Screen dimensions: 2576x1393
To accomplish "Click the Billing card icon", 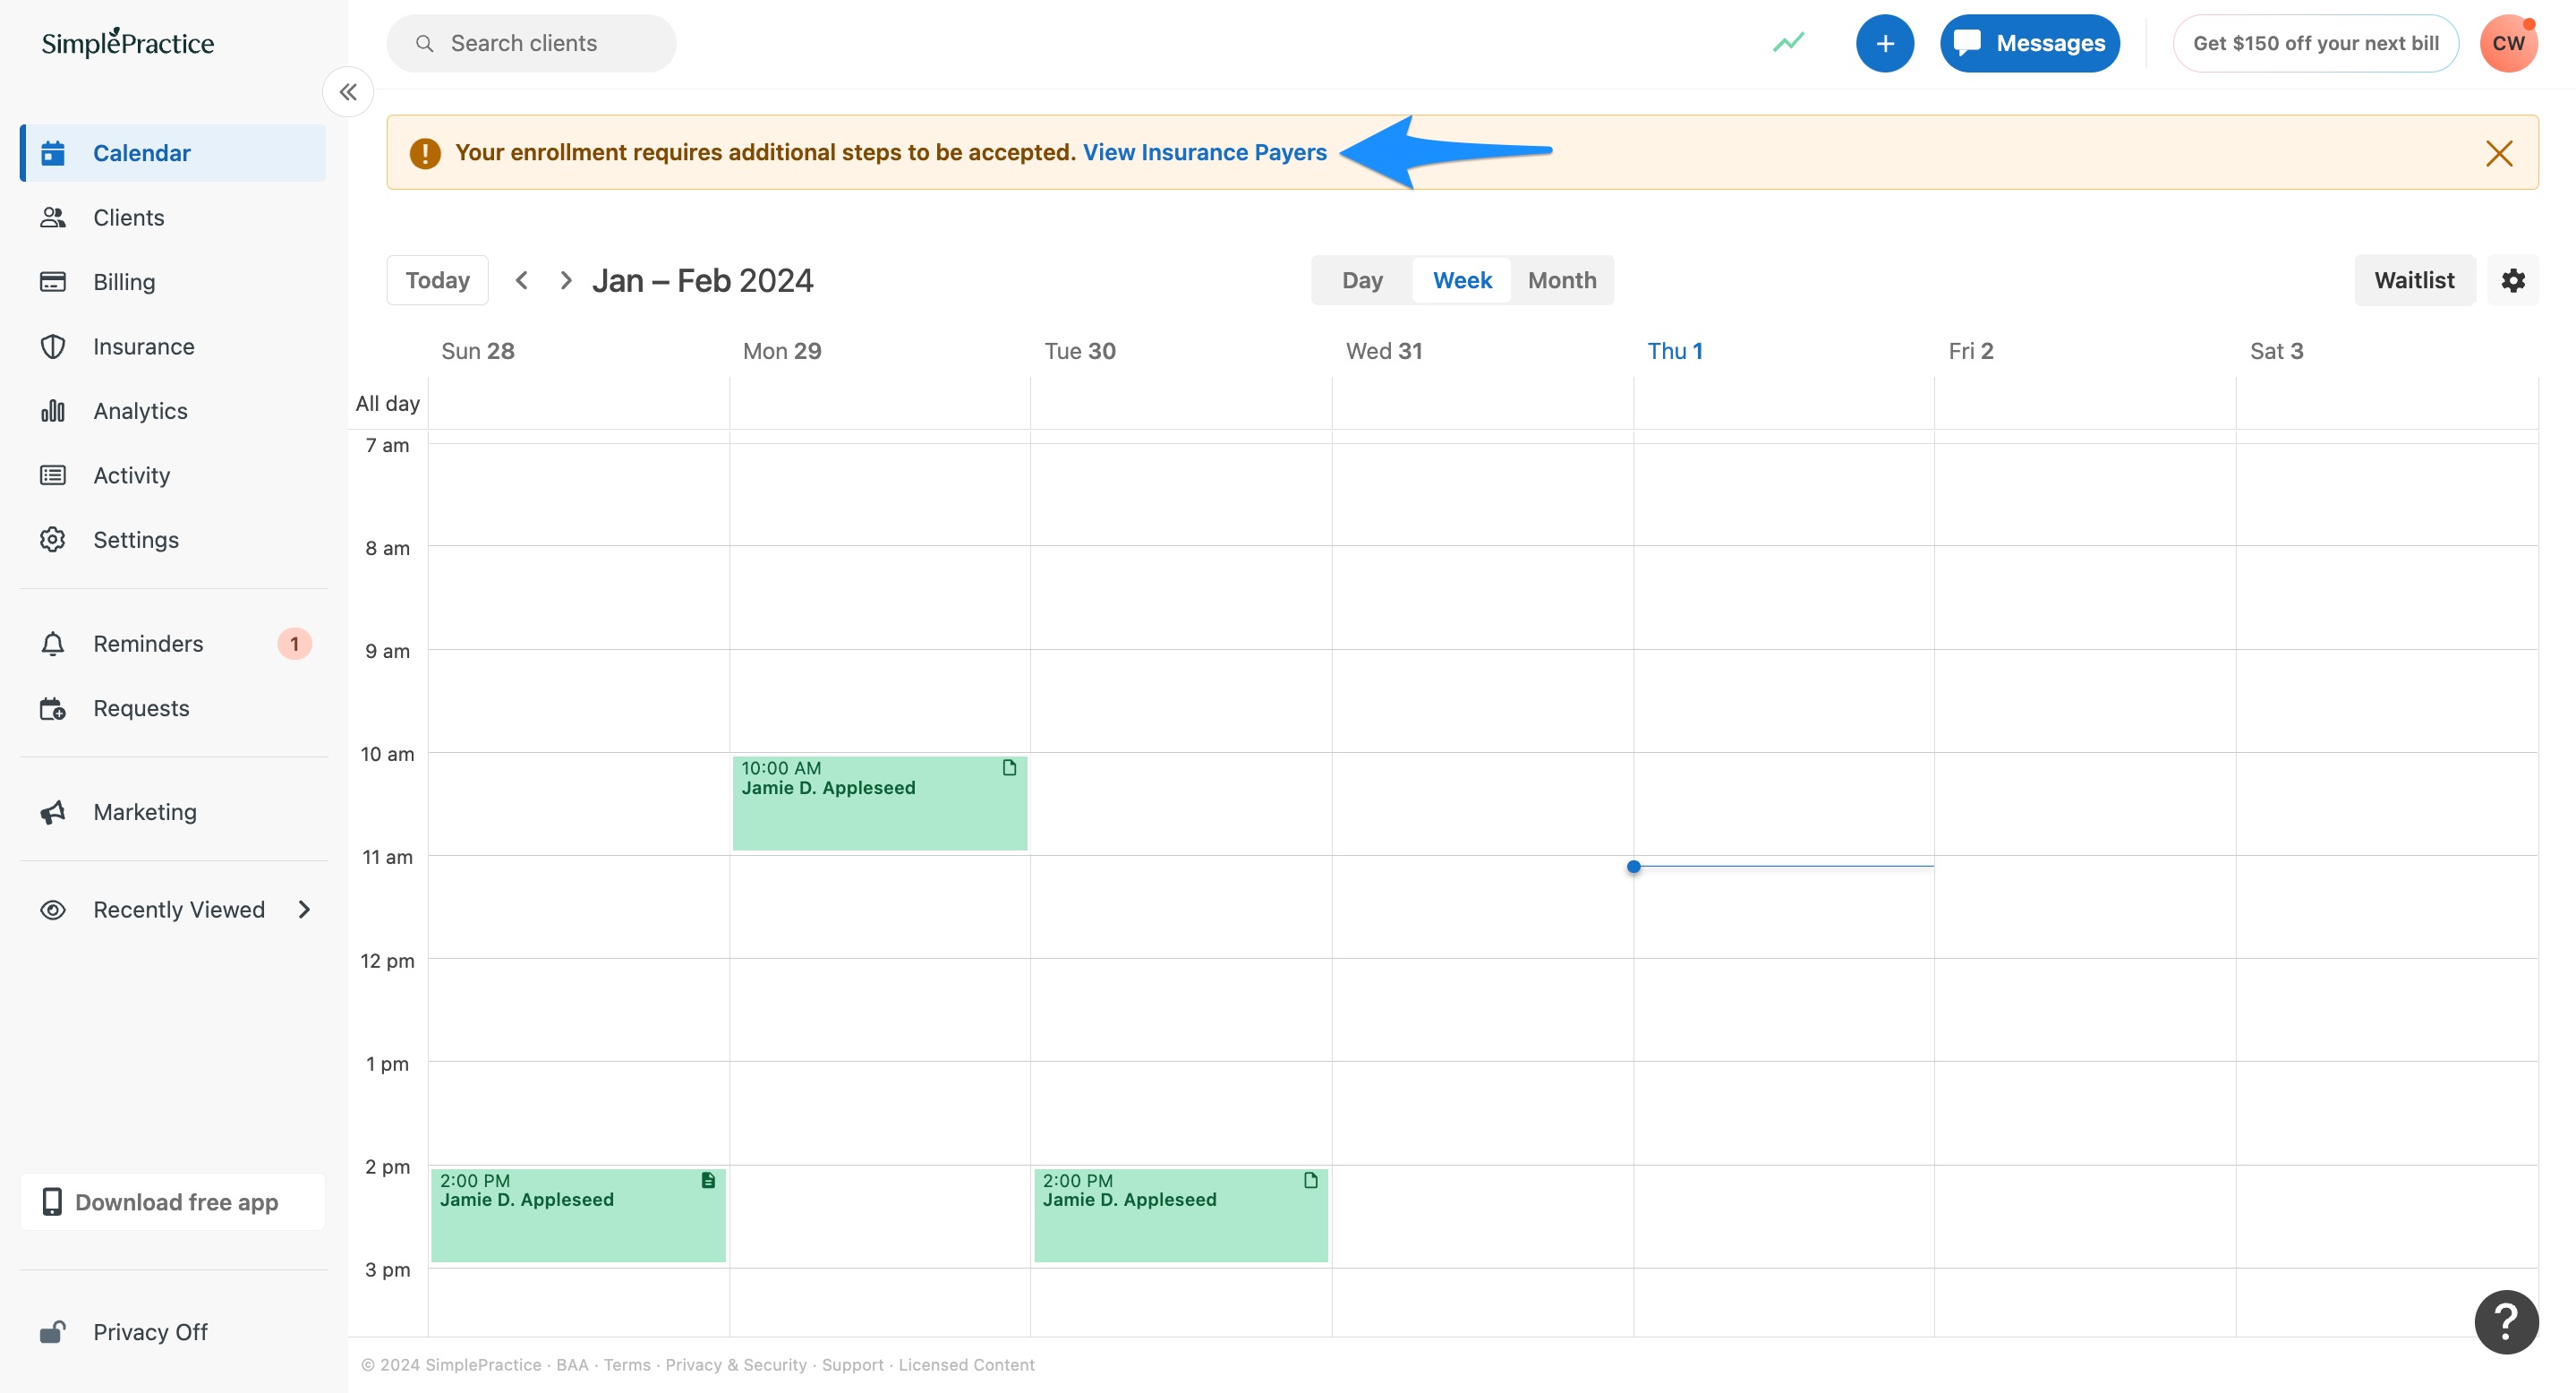I will point(53,282).
